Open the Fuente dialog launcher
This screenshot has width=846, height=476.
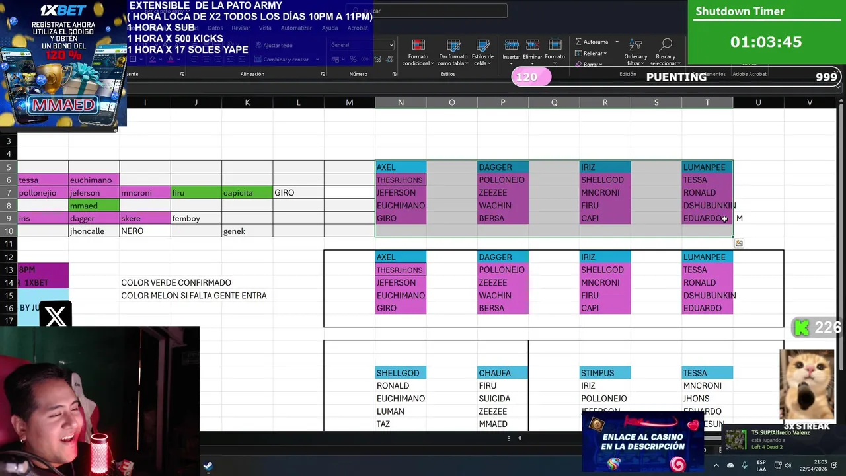point(182,74)
